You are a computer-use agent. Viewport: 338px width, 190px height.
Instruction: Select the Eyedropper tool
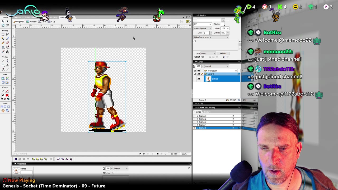click(3, 52)
